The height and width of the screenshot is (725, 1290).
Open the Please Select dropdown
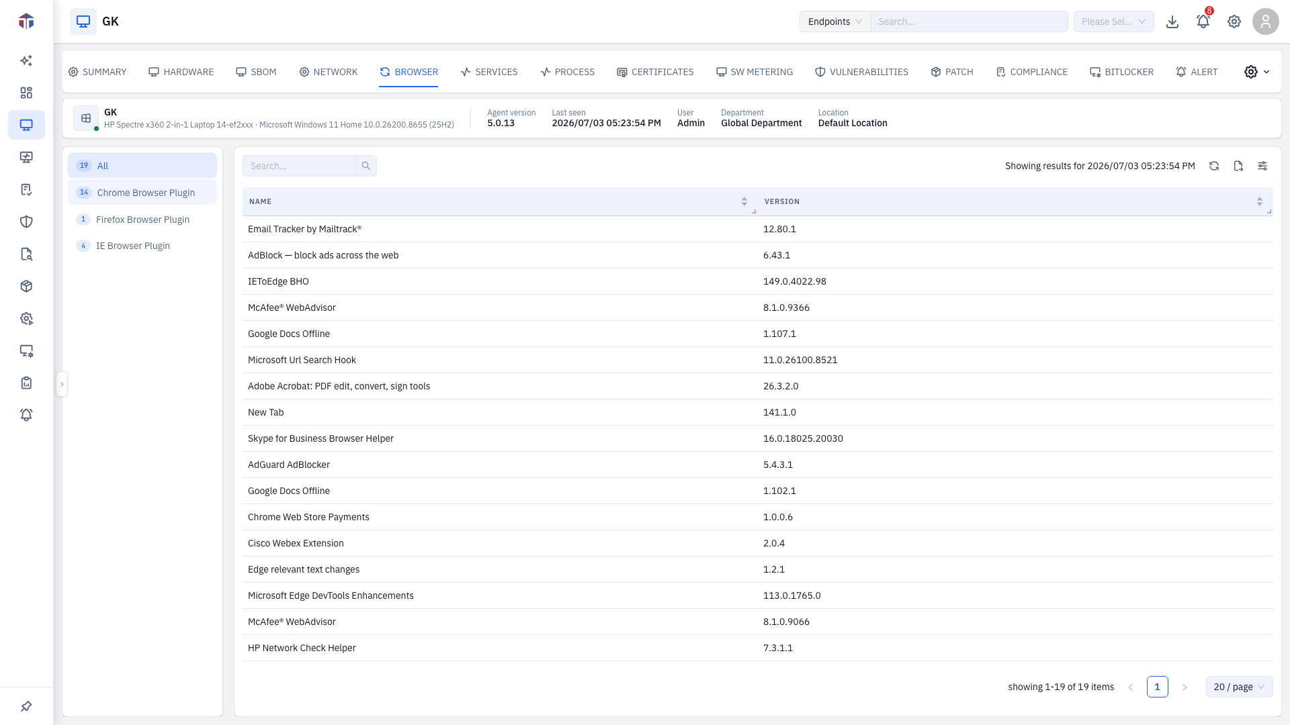(1113, 21)
